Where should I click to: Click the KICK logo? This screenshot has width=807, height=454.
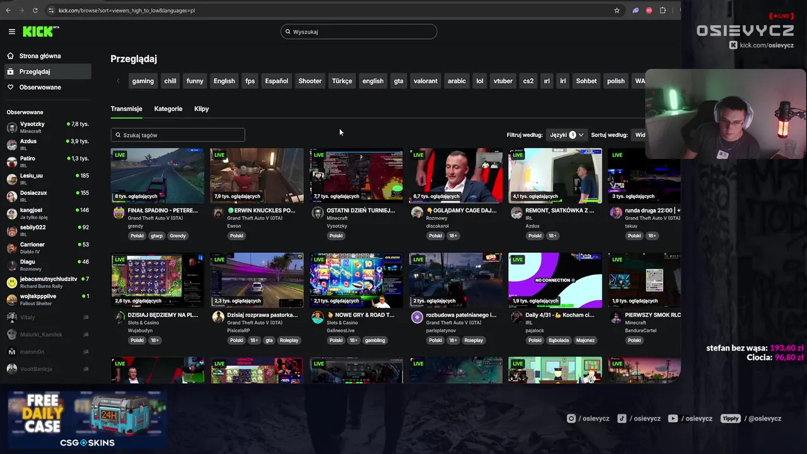pos(38,32)
